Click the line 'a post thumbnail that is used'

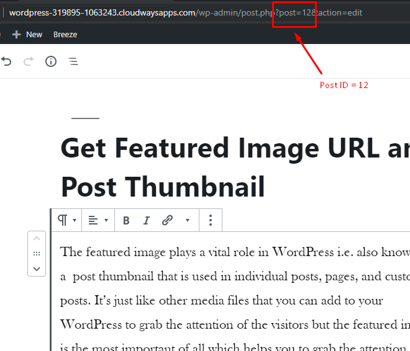click(x=235, y=277)
